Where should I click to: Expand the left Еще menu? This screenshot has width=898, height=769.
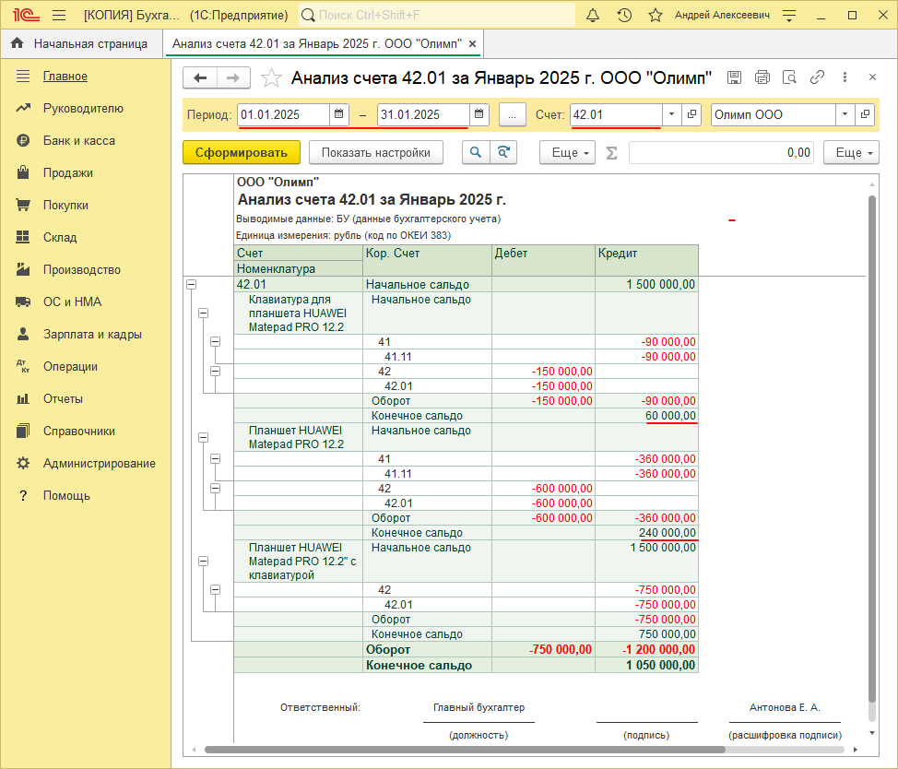(x=566, y=152)
